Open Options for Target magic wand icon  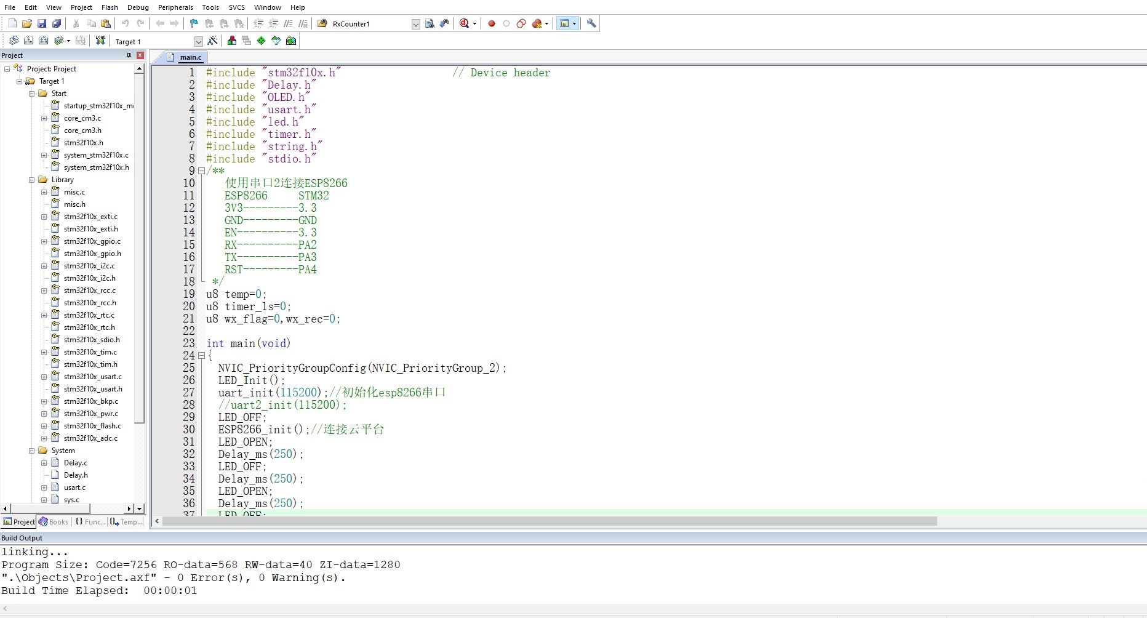click(213, 41)
